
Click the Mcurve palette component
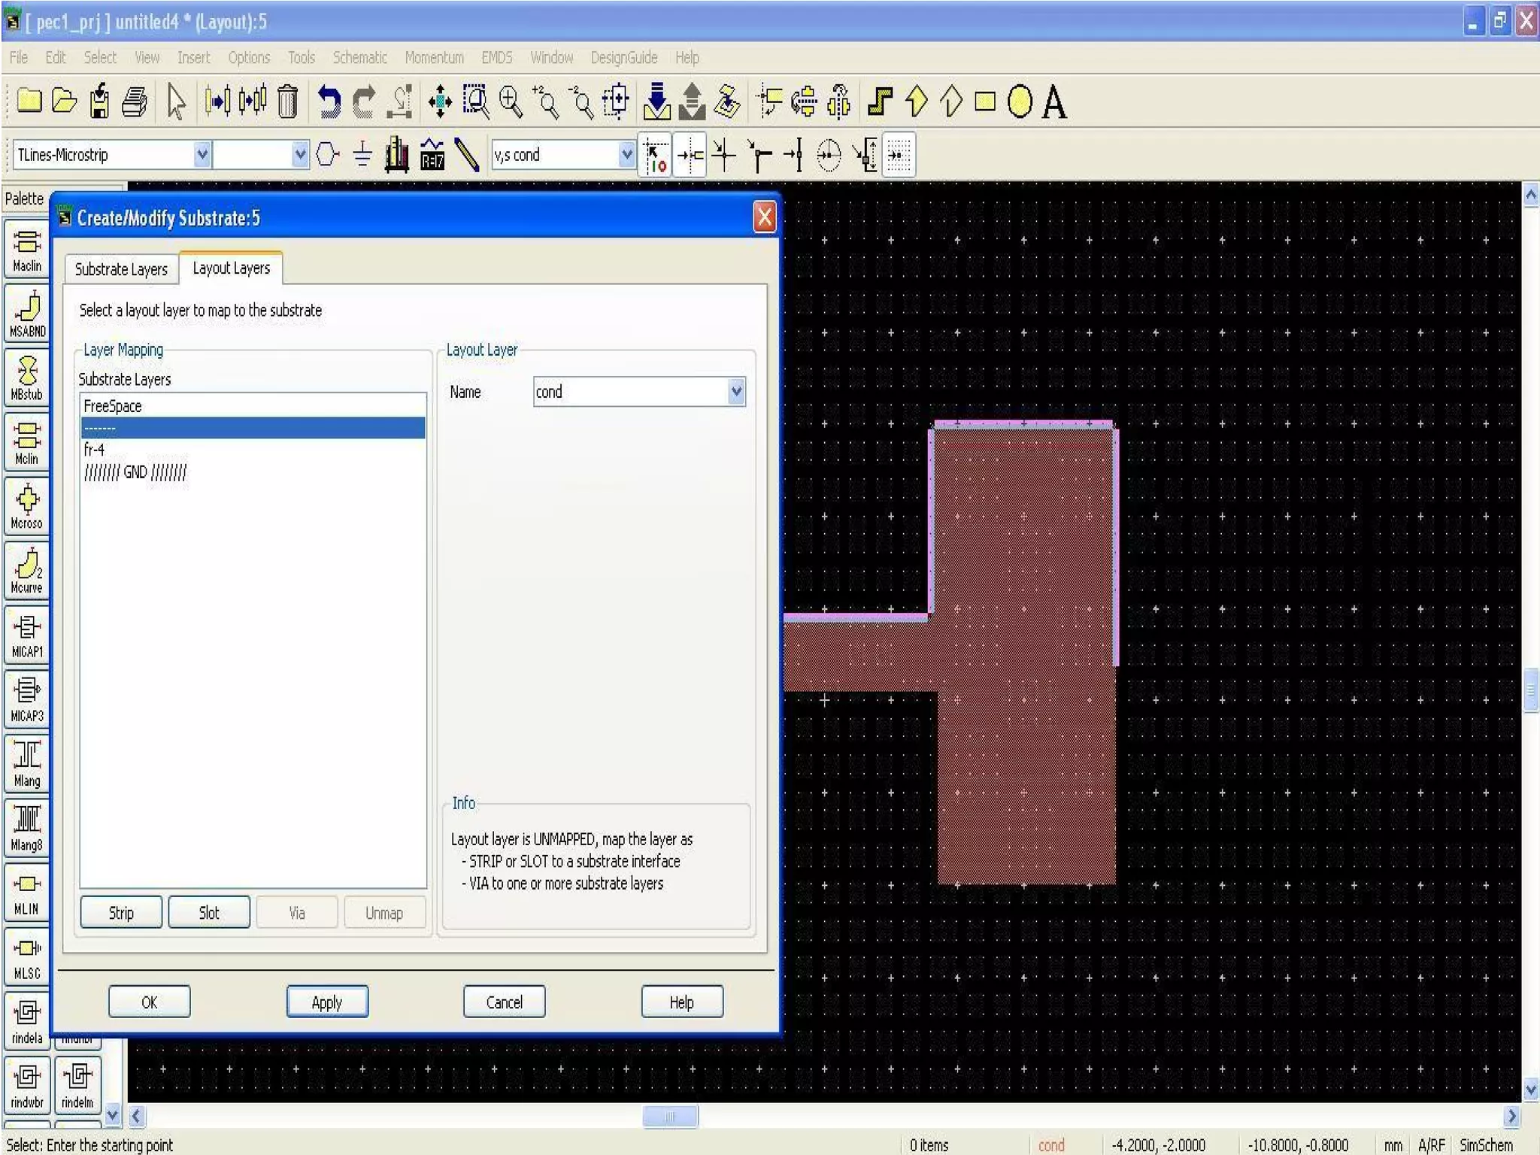(27, 571)
